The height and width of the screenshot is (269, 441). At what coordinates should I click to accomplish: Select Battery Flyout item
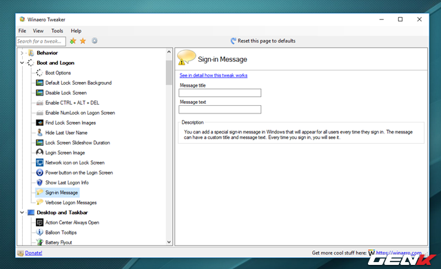pos(59,242)
